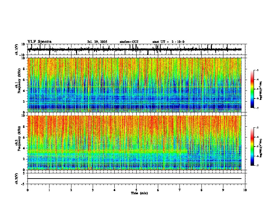276x213 pixels.
Task: Click the "4" tick on the time axis
Action: click(115, 190)
